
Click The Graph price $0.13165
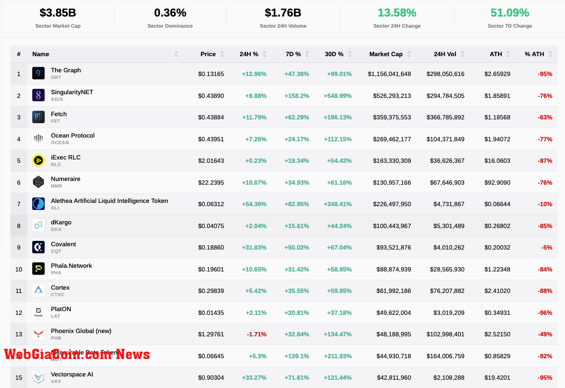pyautogui.click(x=211, y=74)
